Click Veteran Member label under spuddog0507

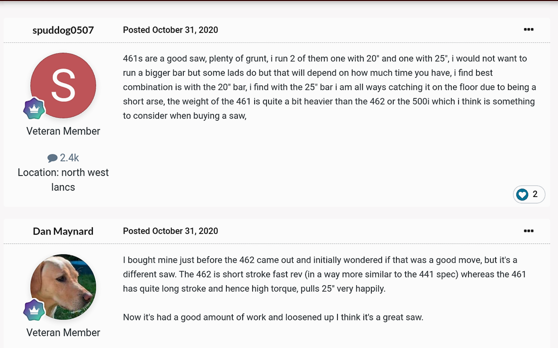[x=63, y=131]
